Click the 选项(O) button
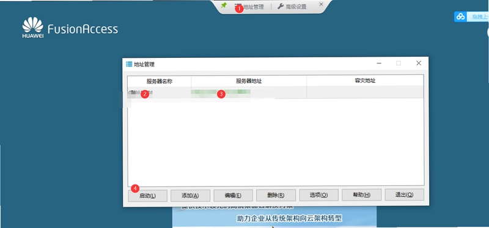Viewport: 489px width, 228px height. [x=318, y=195]
